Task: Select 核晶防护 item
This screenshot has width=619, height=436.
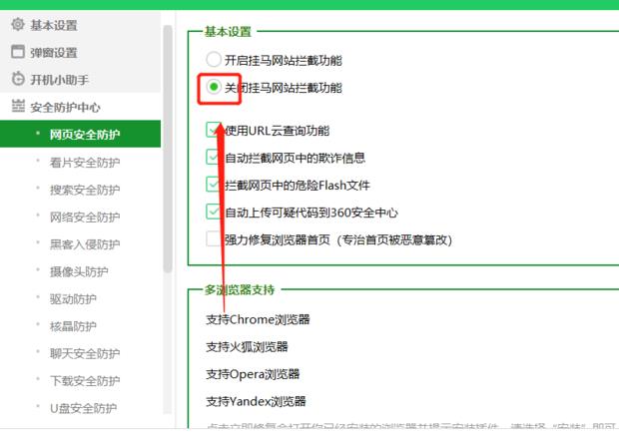Action: (73, 326)
